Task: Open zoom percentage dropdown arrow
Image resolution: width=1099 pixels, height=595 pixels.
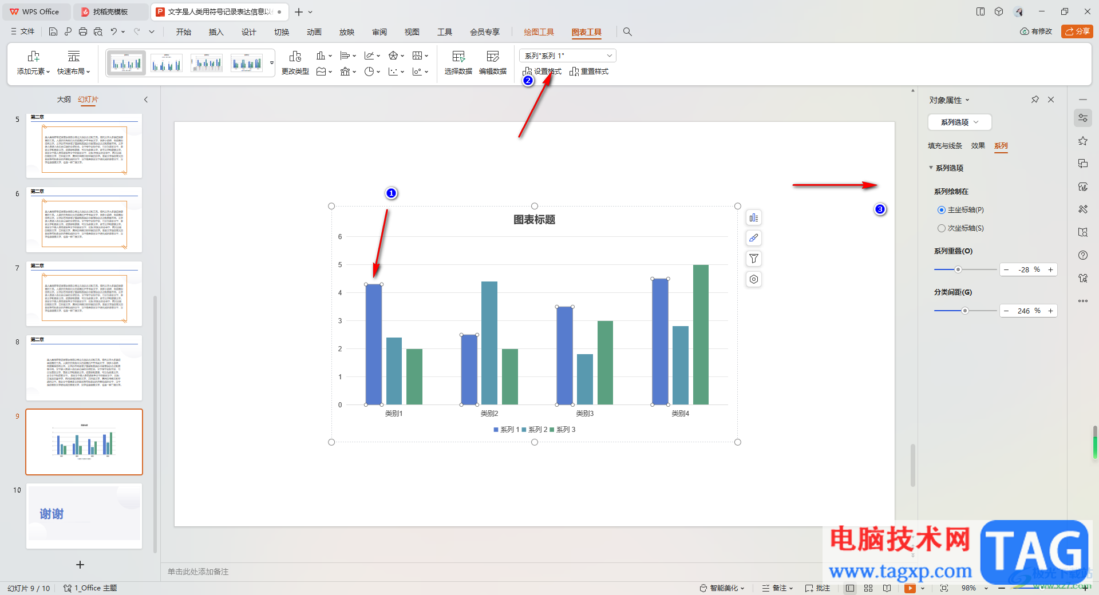Action: [986, 588]
